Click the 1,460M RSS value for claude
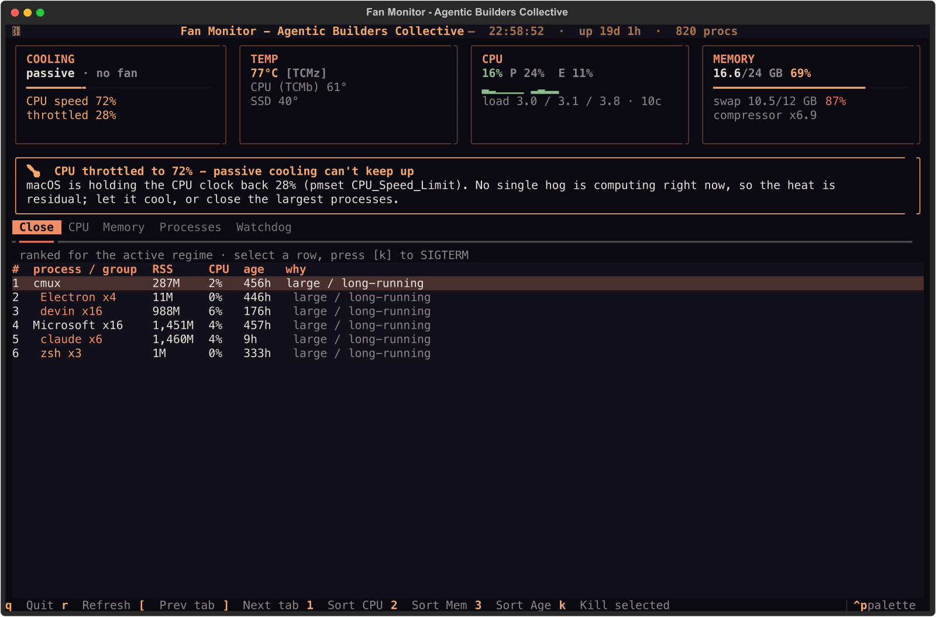The height and width of the screenshot is (617, 936). tap(173, 339)
